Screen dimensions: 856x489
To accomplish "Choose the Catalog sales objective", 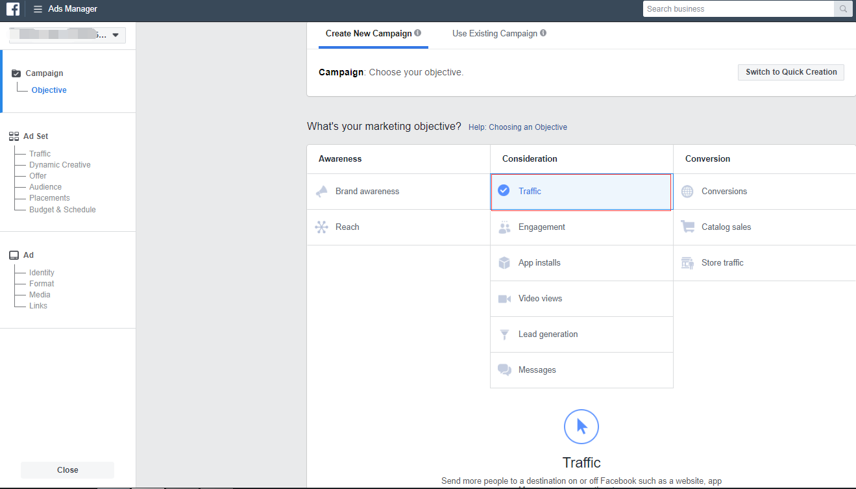I will pos(764,227).
